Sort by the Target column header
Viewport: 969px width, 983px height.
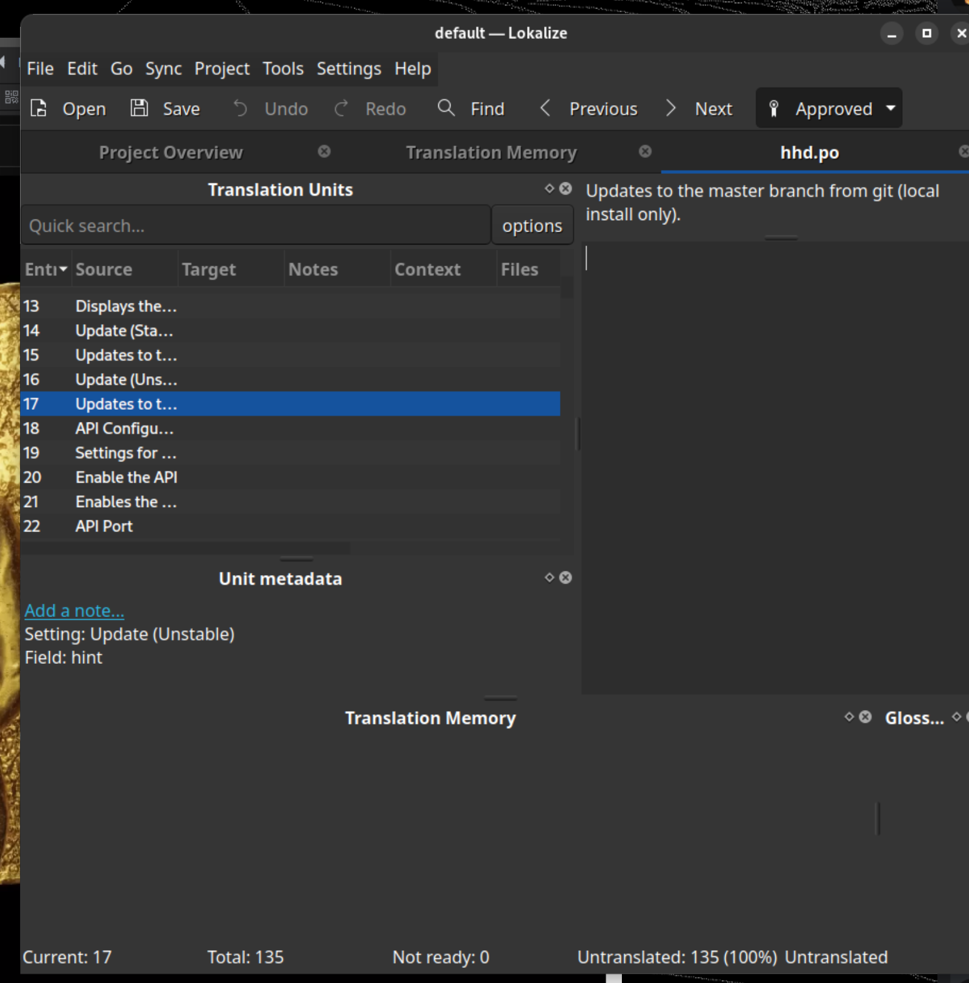coord(231,269)
